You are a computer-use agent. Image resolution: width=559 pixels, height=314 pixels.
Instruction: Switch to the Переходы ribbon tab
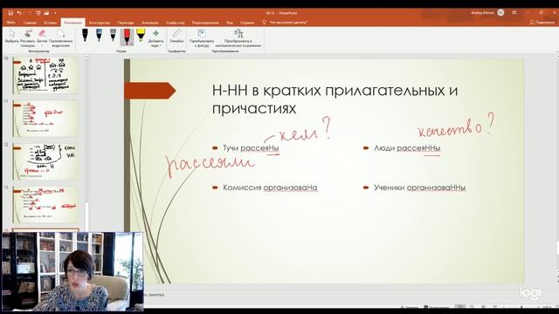pyautogui.click(x=126, y=23)
